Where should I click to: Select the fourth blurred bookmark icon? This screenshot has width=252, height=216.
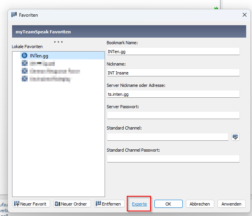tap(25, 79)
